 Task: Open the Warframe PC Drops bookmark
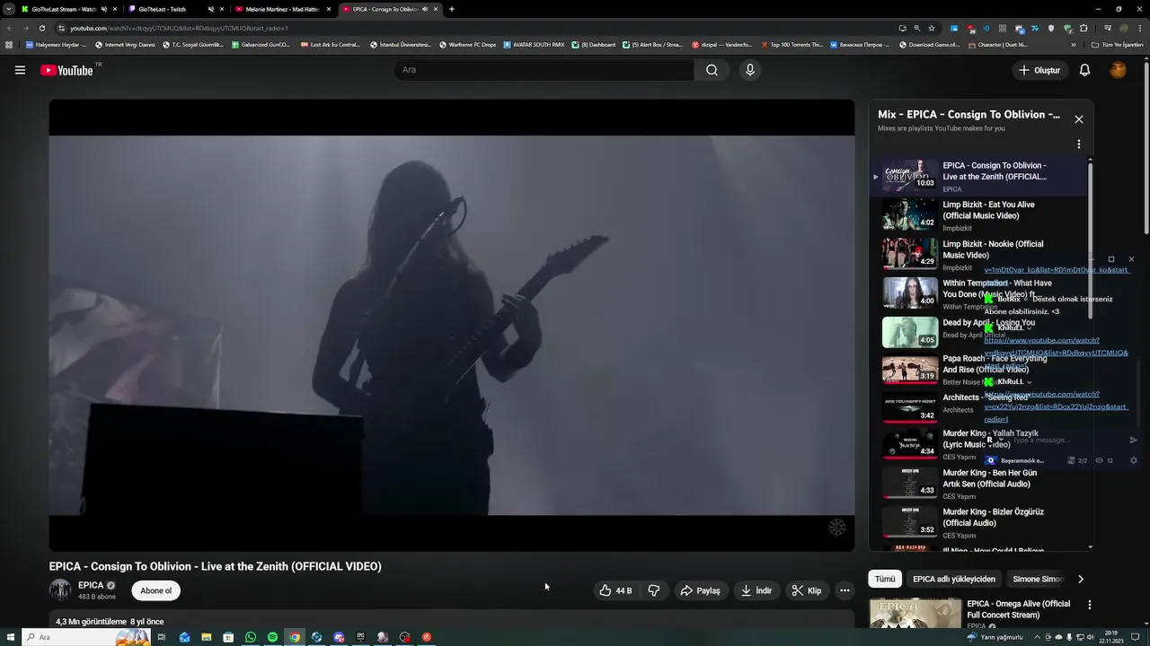click(x=467, y=44)
